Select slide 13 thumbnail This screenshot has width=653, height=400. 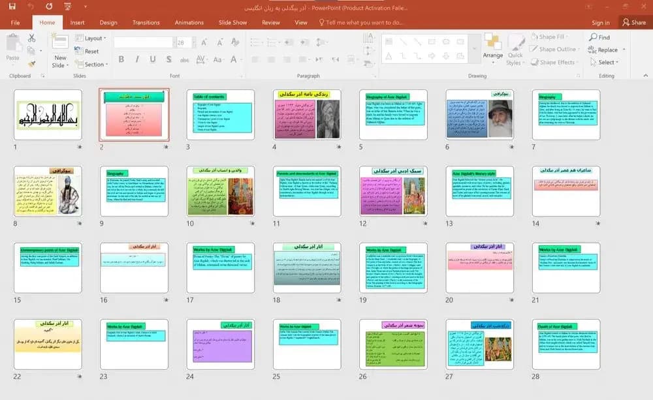479,191
